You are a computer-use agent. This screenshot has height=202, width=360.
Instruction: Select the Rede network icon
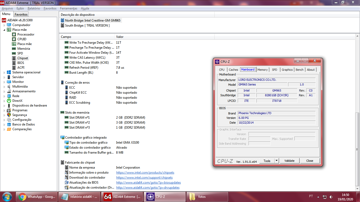[9, 96]
